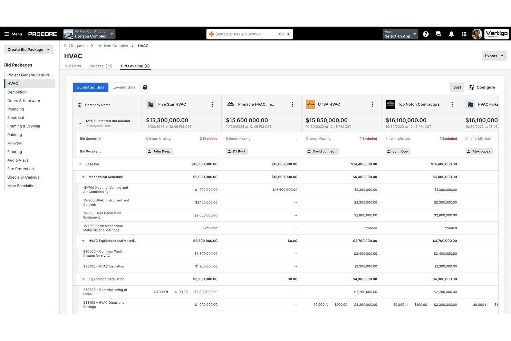Screen dimensions: 511x341
Task: Click the Vertigo company logo
Action: [x=496, y=34]
